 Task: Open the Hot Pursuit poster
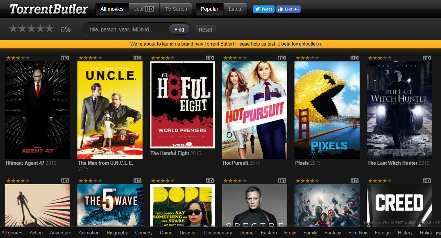click(x=255, y=110)
